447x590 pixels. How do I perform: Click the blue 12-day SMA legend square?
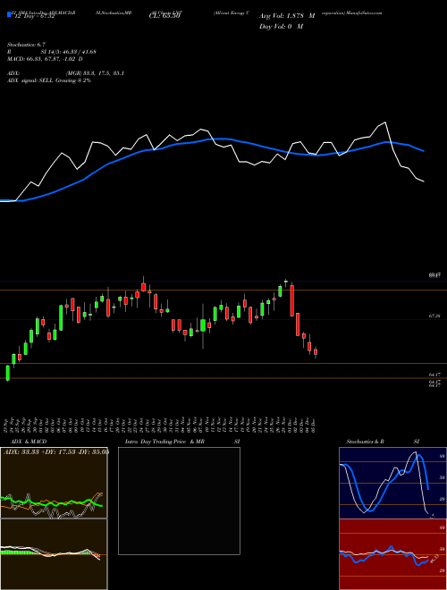pyautogui.click(x=9, y=14)
